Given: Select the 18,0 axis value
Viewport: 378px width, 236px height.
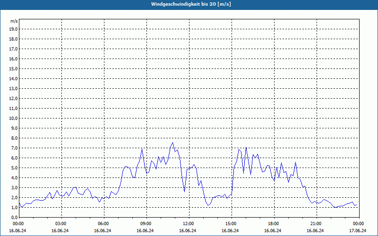Looking at the screenshot, I should [x=13, y=39].
